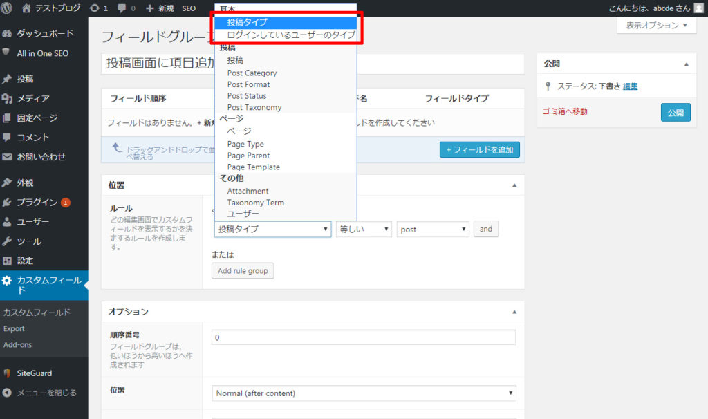Collapse the sidebar menu with メニューを閉じる

pos(46,393)
